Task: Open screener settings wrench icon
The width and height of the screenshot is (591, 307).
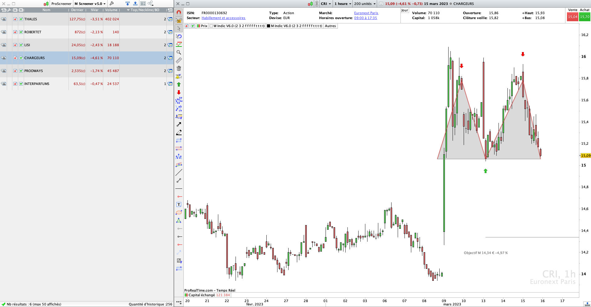Action: point(112,3)
